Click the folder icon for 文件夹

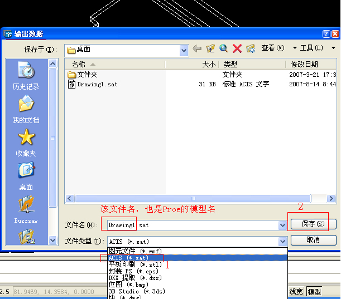pyautogui.click(x=71, y=75)
